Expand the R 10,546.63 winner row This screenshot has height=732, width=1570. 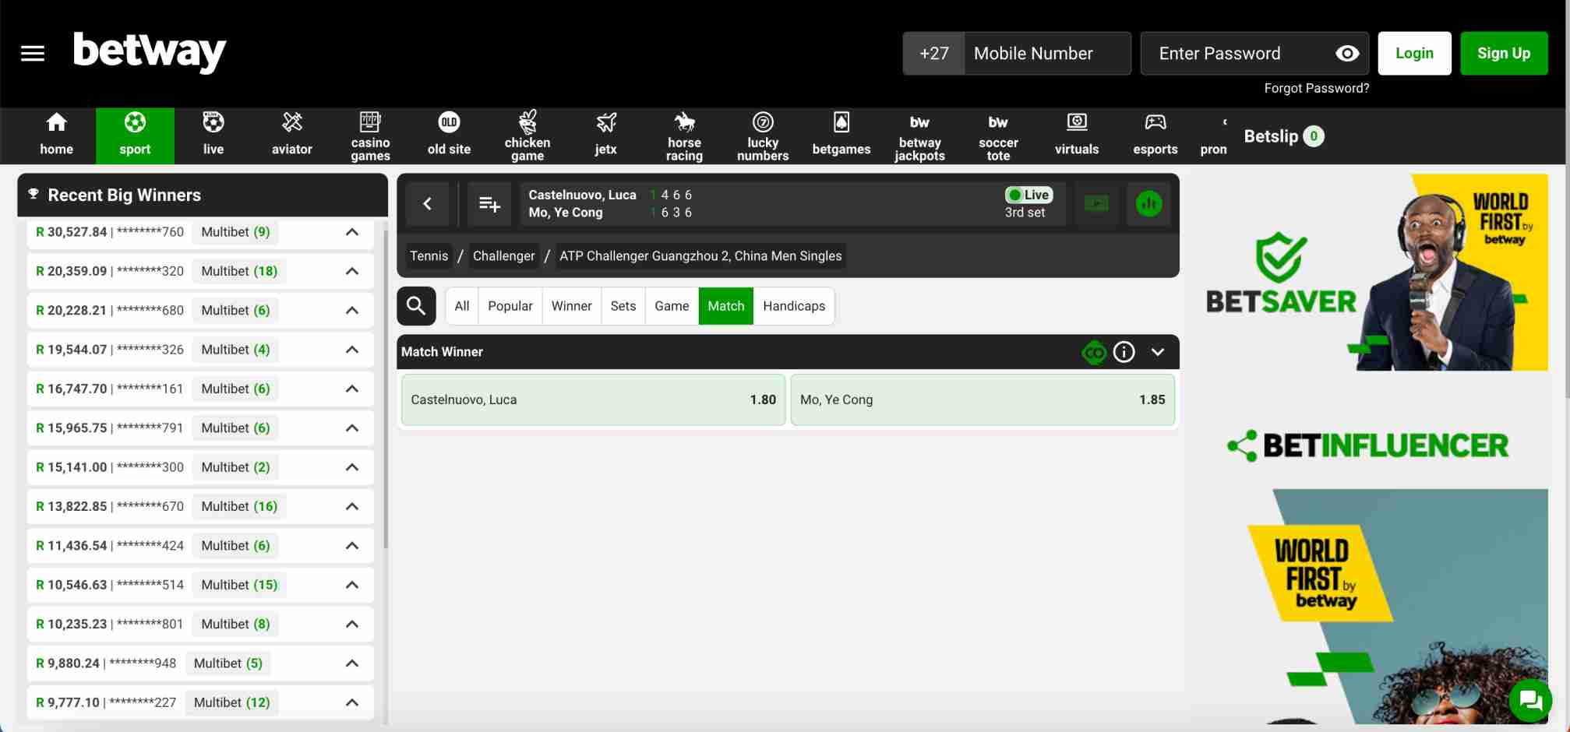352,585
